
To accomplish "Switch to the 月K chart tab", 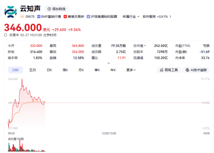I will pos(81,70).
